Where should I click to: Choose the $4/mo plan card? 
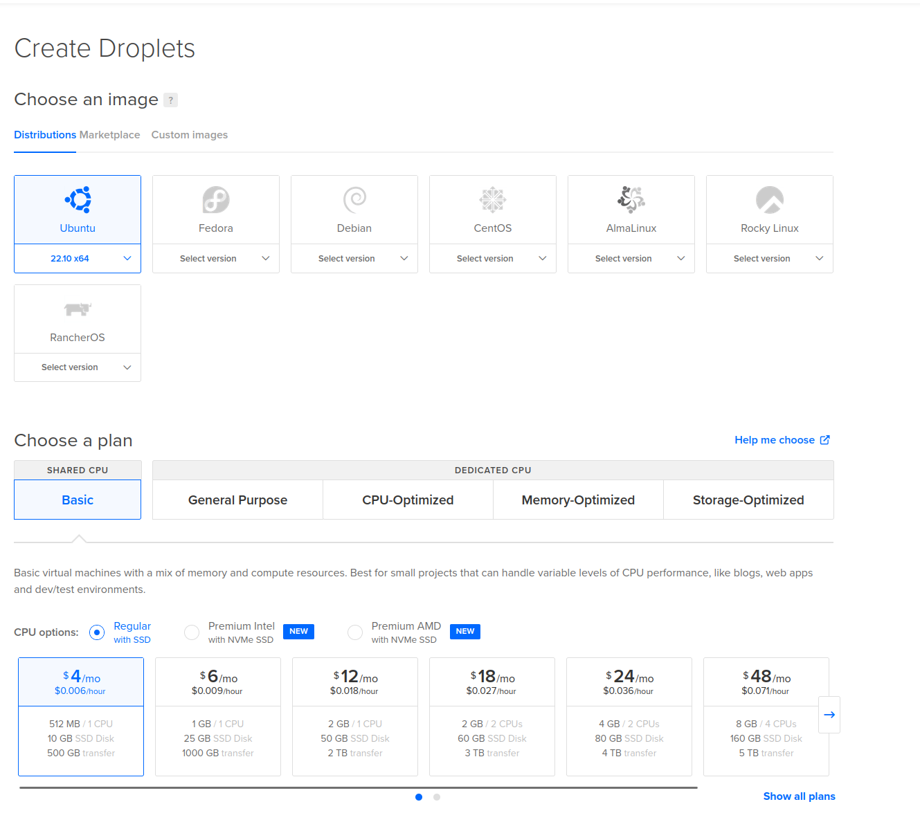coord(81,717)
